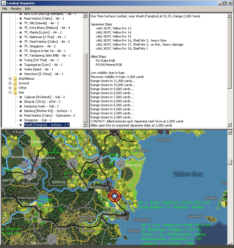Click the Amphibious folder icon
The height and width of the screenshot is (248, 234).
(15, 79)
